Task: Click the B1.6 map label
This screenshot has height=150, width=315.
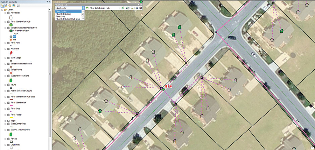Action: pyautogui.click(x=168, y=87)
